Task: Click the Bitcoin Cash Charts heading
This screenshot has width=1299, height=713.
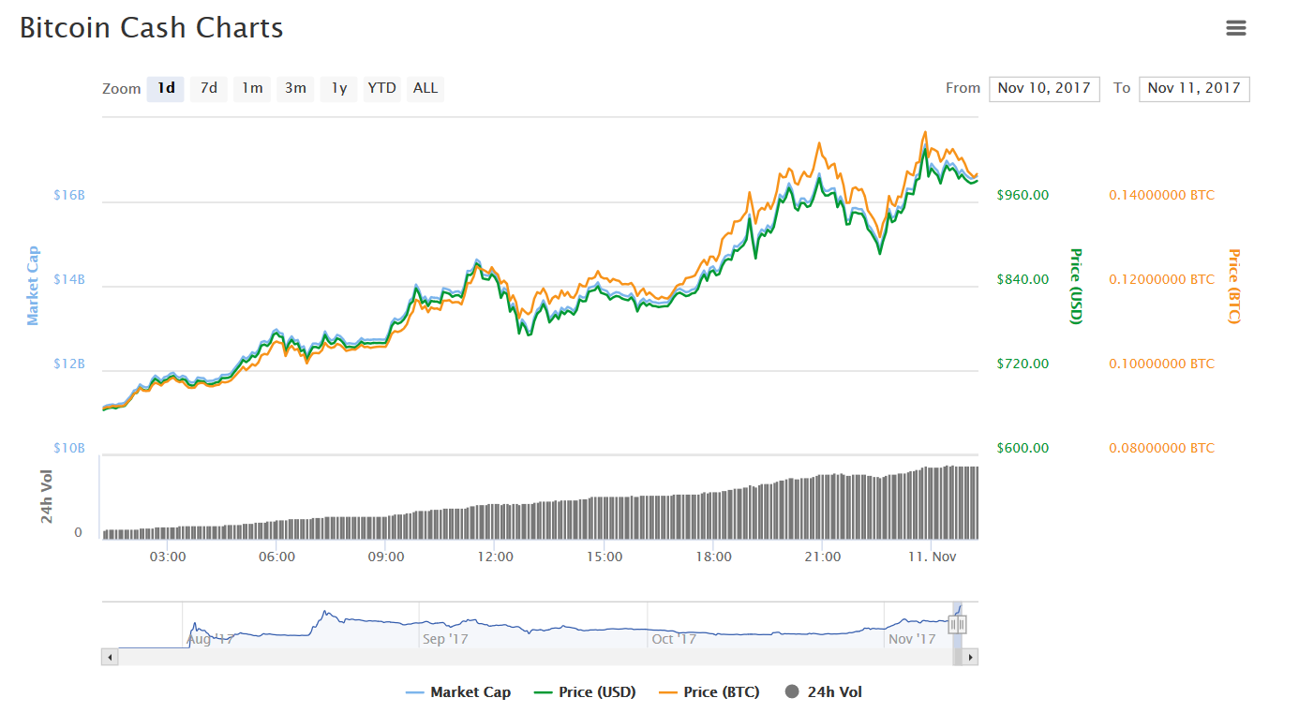Action: pyautogui.click(x=152, y=28)
